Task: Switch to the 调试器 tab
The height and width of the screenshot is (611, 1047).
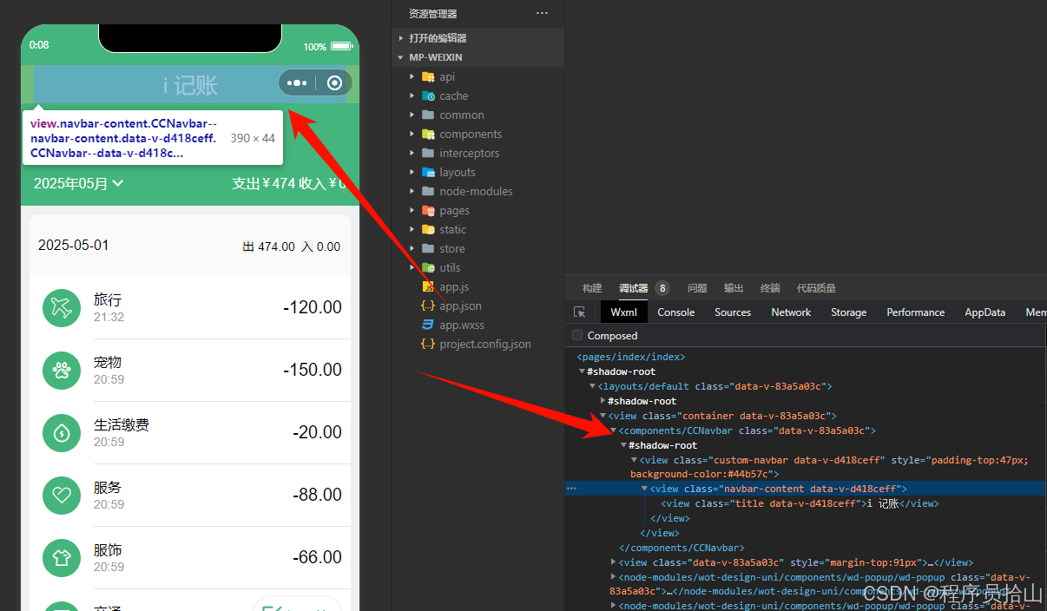Action: coord(634,288)
